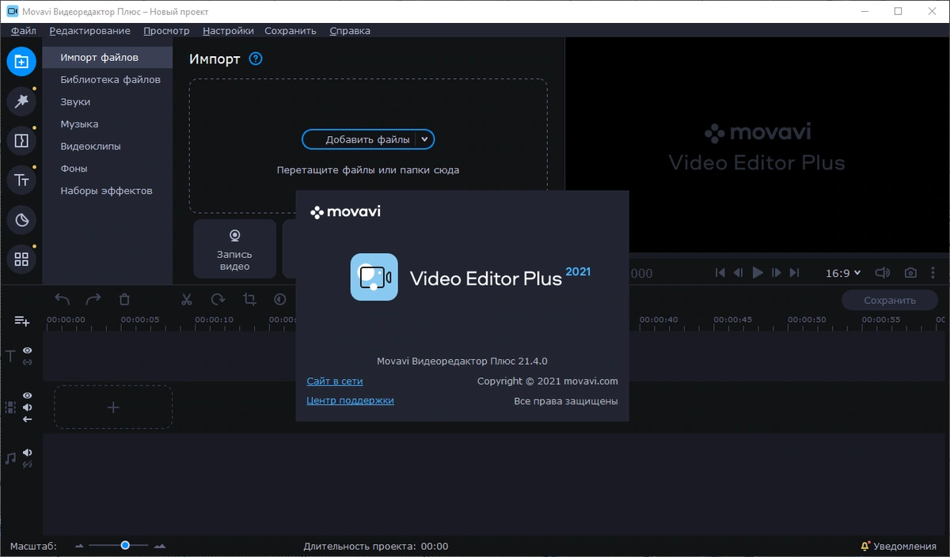Mute the audio track speaker
This screenshot has height=557, width=950.
pyautogui.click(x=28, y=453)
